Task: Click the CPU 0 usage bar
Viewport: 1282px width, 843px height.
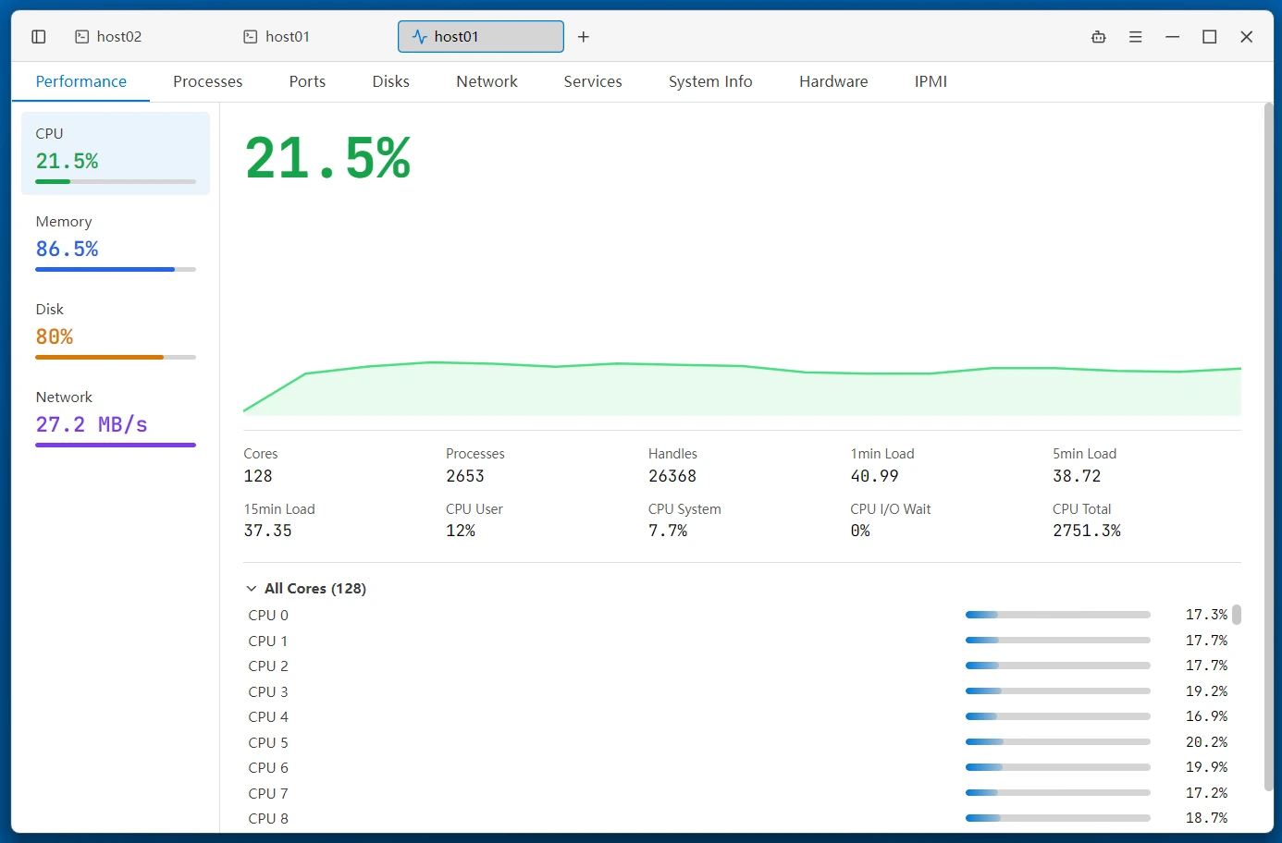Action: tap(1058, 615)
